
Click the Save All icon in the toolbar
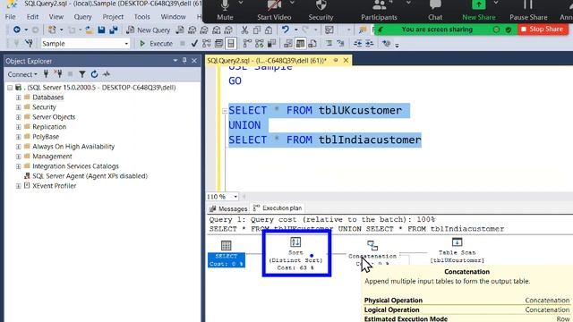coord(114,30)
